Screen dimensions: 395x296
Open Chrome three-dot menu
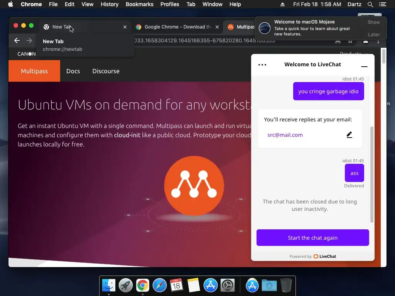(x=378, y=41)
